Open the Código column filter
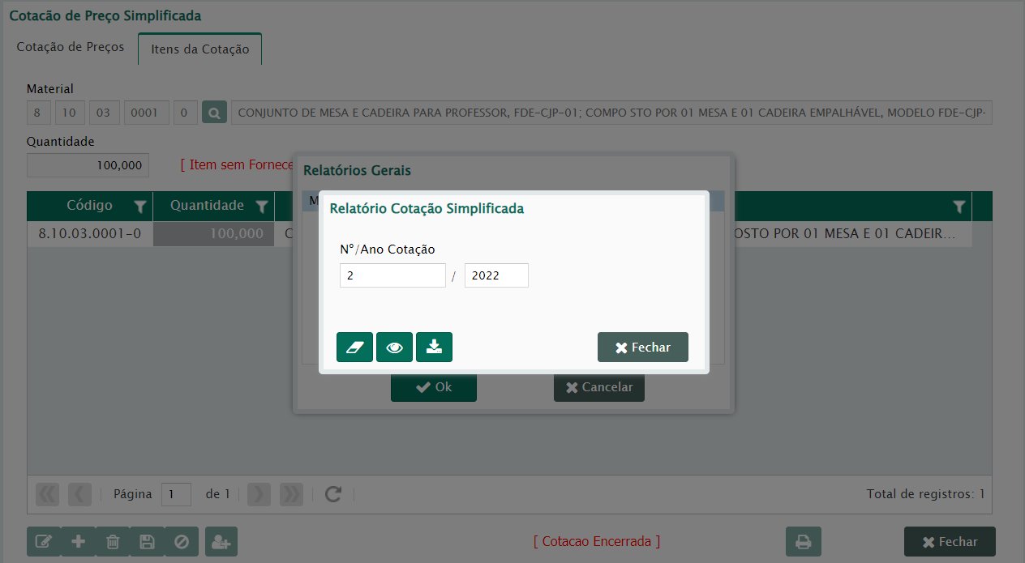Image resolution: width=1025 pixels, height=563 pixels. click(x=139, y=207)
